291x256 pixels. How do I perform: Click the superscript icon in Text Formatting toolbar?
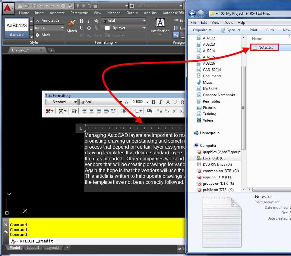click(x=175, y=111)
